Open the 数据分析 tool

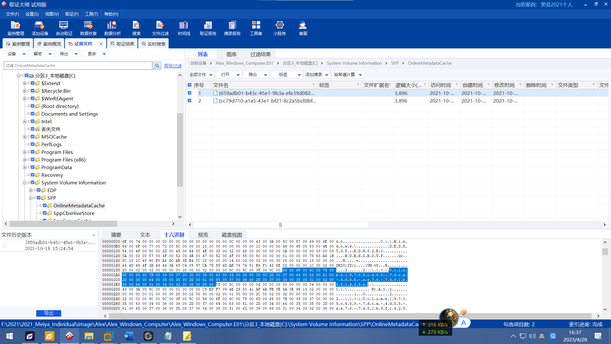112,28
